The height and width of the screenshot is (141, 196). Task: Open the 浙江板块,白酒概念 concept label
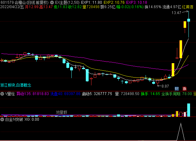(16, 85)
